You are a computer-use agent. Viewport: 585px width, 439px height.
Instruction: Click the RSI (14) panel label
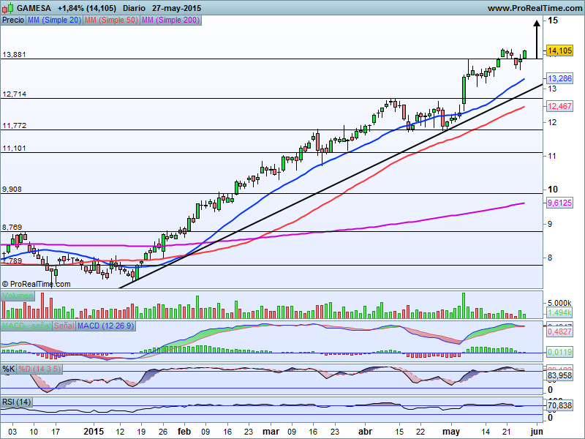[x=16, y=402]
